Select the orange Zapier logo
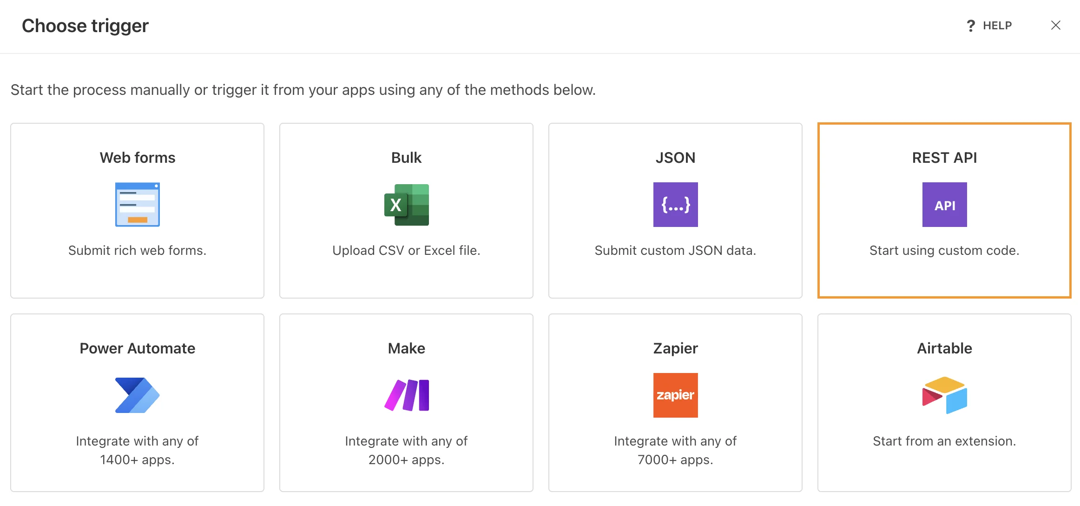This screenshot has width=1080, height=506. [675, 395]
